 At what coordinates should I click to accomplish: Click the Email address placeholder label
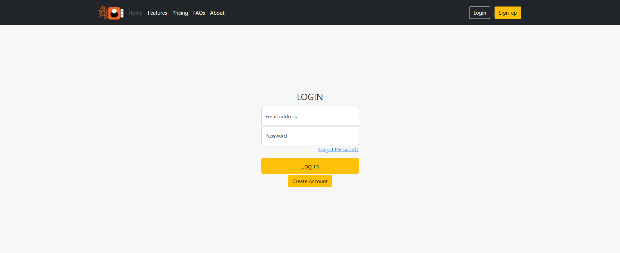click(x=281, y=117)
